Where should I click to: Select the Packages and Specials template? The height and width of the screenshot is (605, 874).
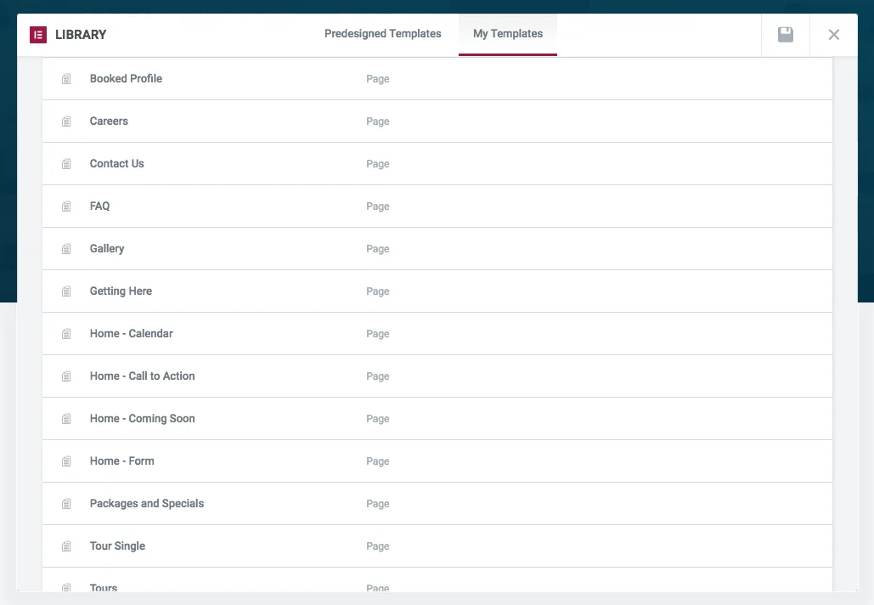click(146, 503)
